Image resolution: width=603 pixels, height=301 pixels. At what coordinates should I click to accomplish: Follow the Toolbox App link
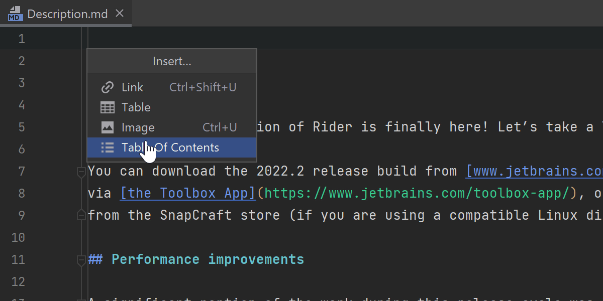point(188,193)
